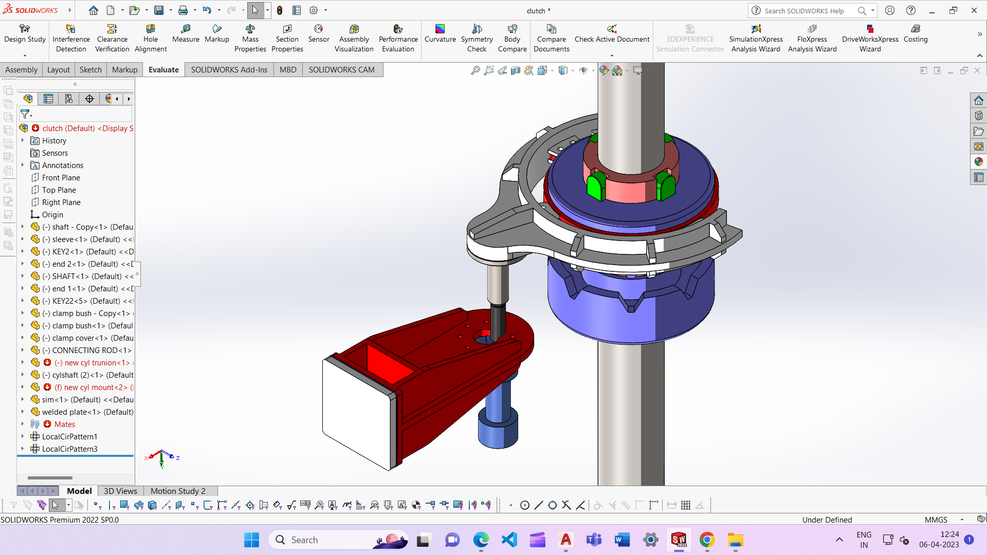Viewport: 987px width, 555px height.
Task: Open Microsoft Word from taskbar
Action: click(622, 540)
